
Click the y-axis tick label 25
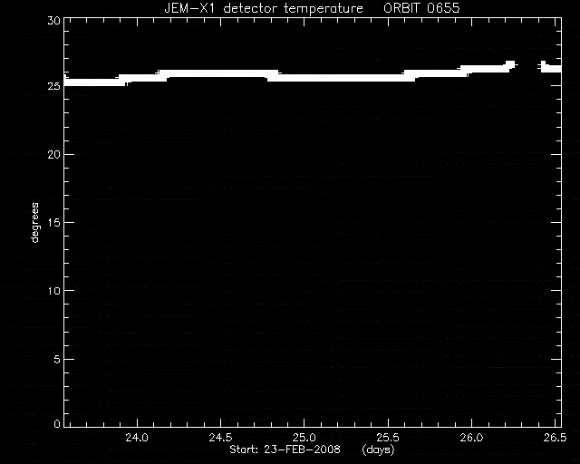coord(53,86)
